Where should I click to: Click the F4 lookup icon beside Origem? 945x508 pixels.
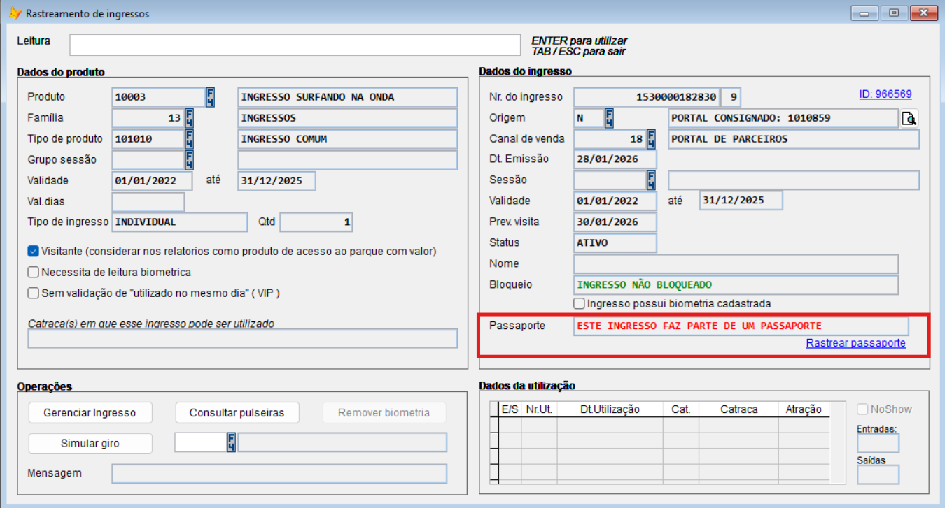click(x=609, y=118)
